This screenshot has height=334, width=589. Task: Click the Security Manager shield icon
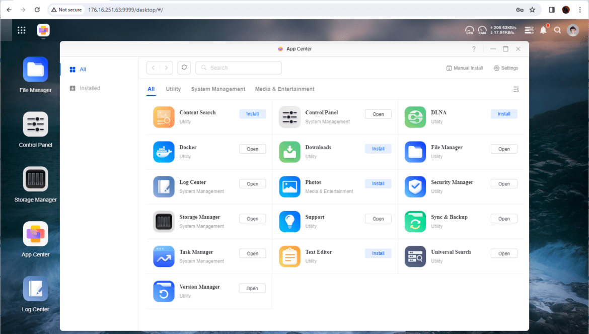[415, 187]
